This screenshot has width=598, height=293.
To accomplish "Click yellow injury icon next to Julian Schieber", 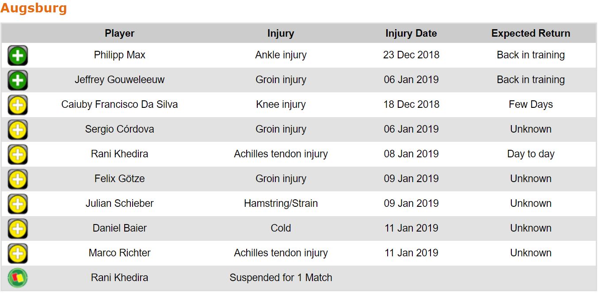I will (x=18, y=204).
